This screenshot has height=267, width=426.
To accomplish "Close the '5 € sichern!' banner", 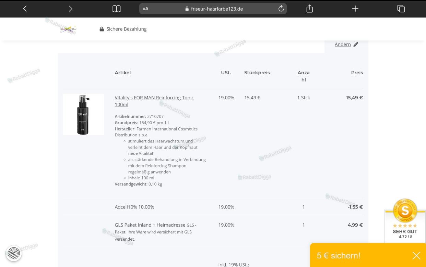I will coord(416,255).
